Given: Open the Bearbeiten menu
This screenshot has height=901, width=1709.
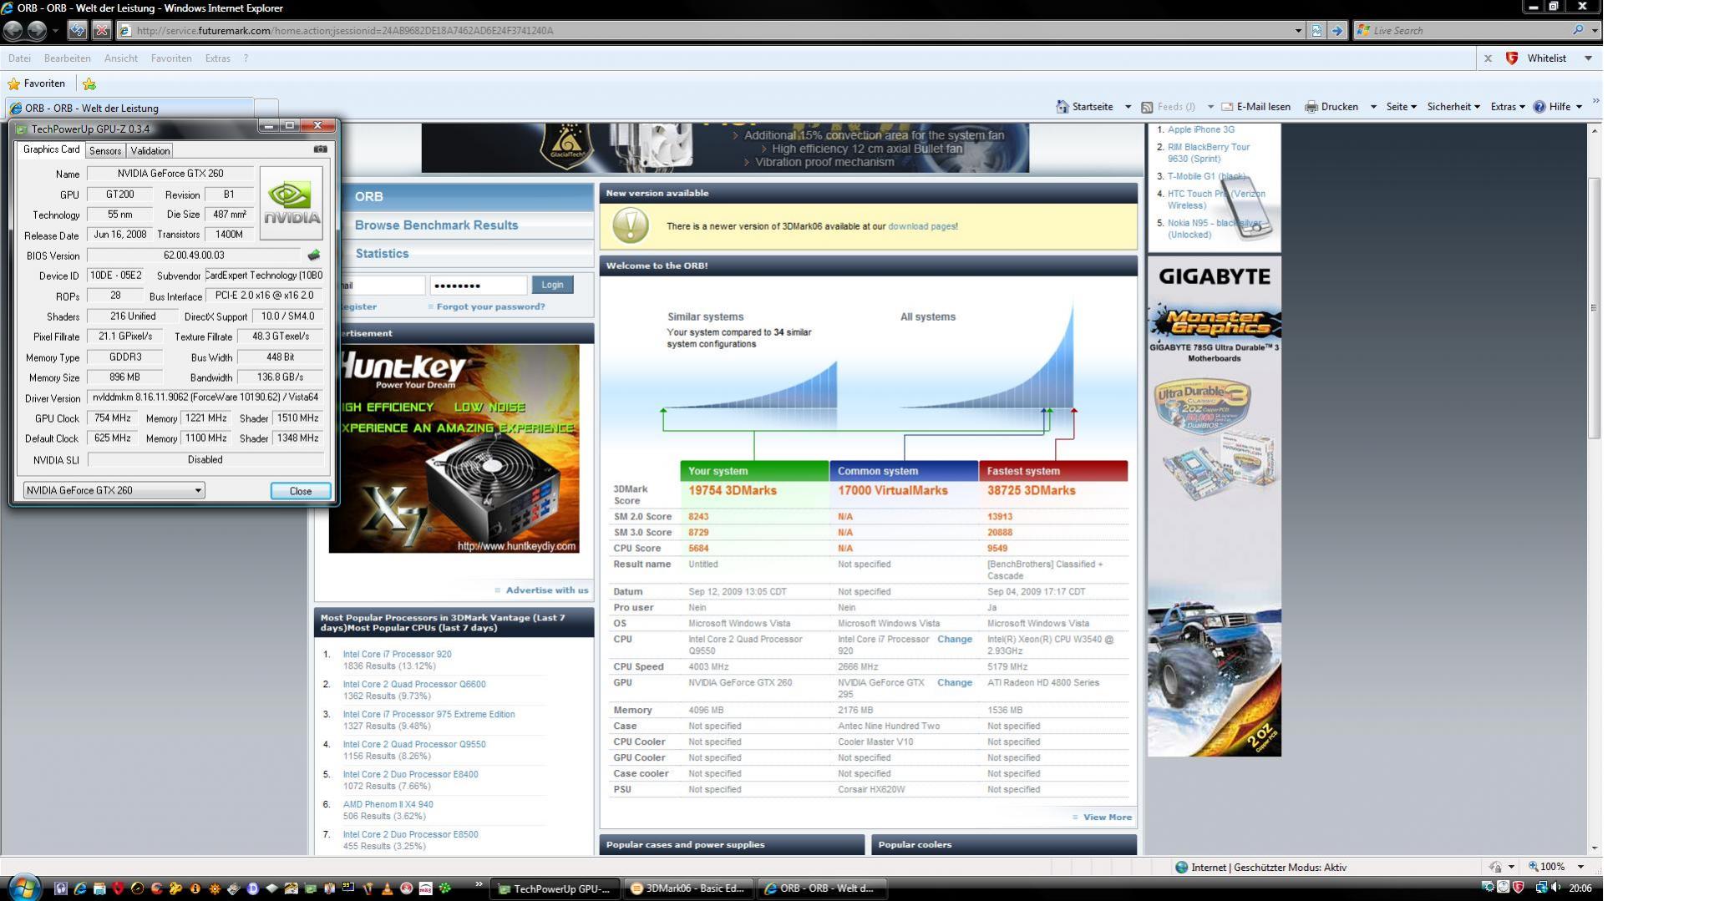Looking at the screenshot, I should point(67,58).
